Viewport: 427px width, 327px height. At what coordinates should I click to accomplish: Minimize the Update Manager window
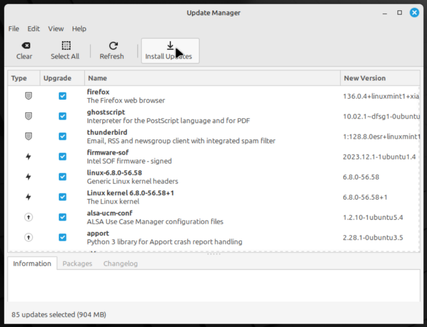click(384, 13)
